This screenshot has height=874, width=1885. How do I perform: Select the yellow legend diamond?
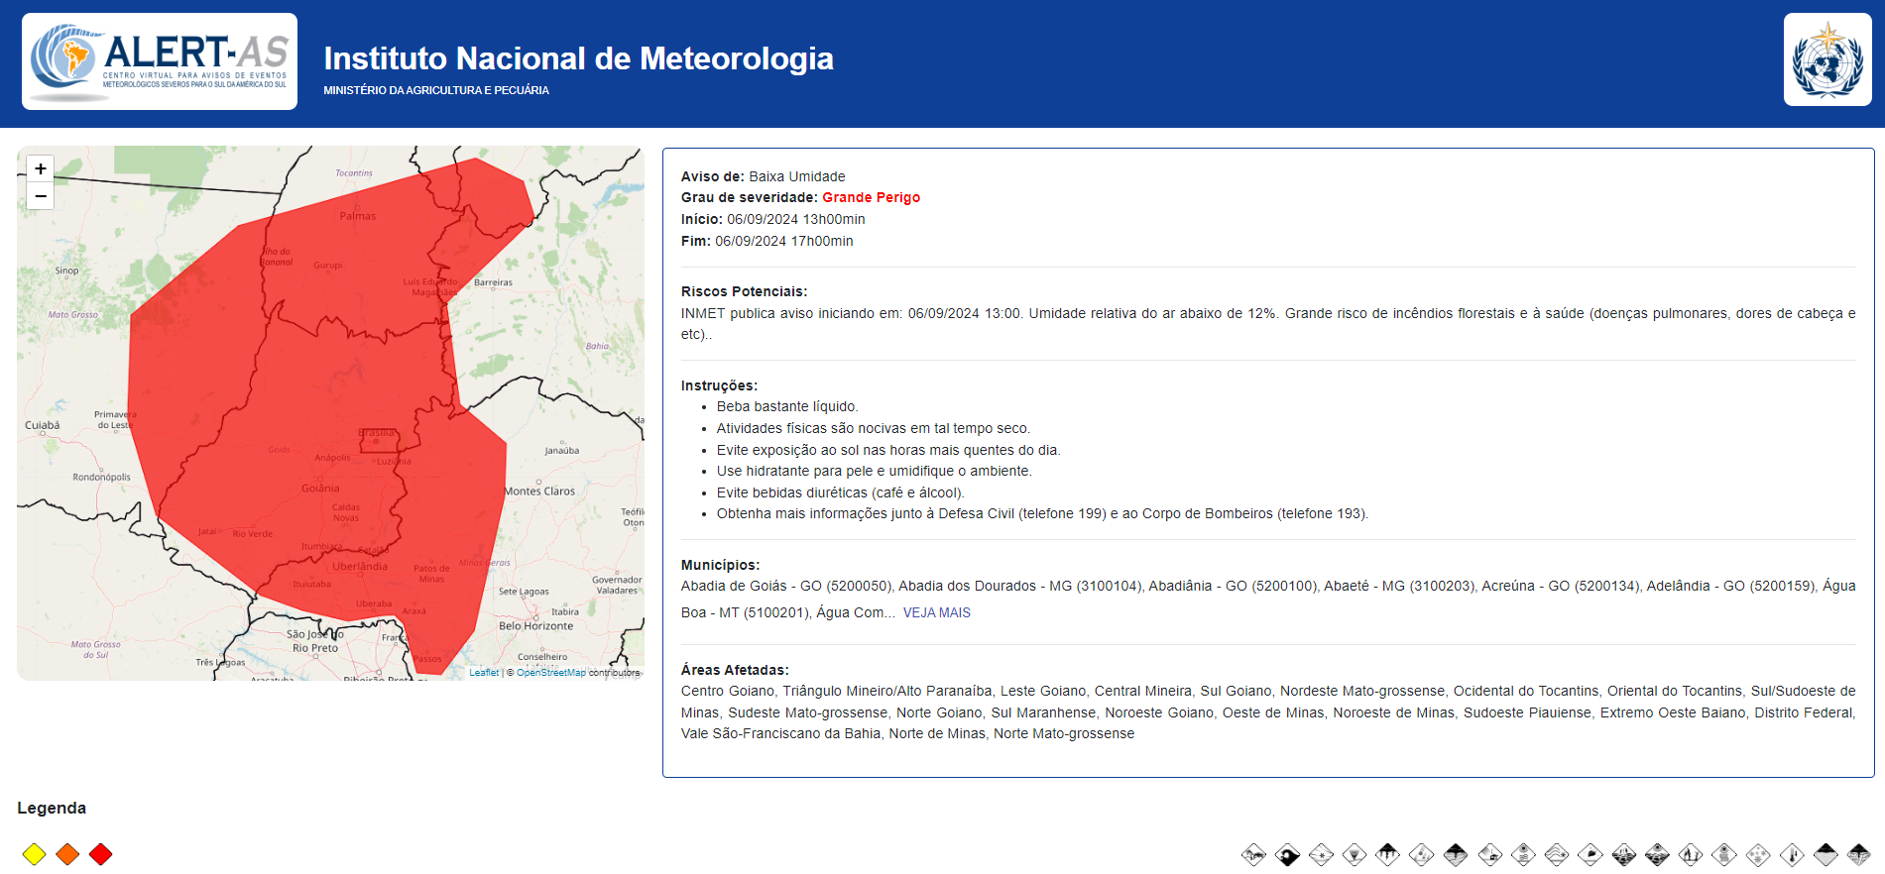point(35,854)
